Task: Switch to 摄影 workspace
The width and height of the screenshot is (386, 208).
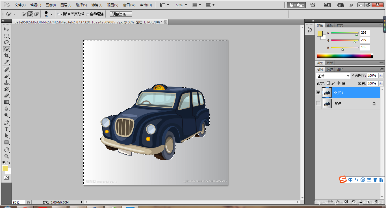Action: point(341,5)
